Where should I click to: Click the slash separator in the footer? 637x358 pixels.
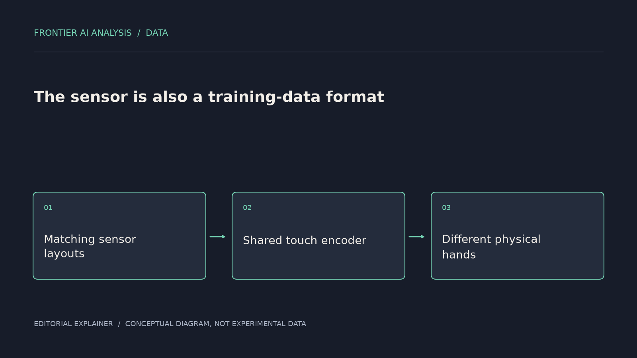point(119,324)
